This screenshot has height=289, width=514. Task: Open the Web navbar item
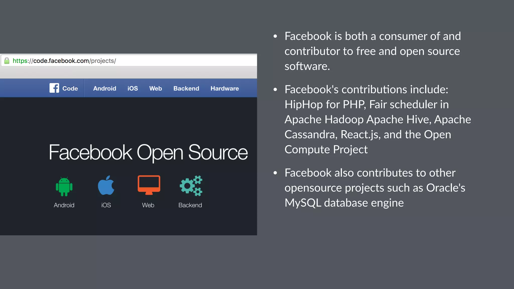click(156, 88)
